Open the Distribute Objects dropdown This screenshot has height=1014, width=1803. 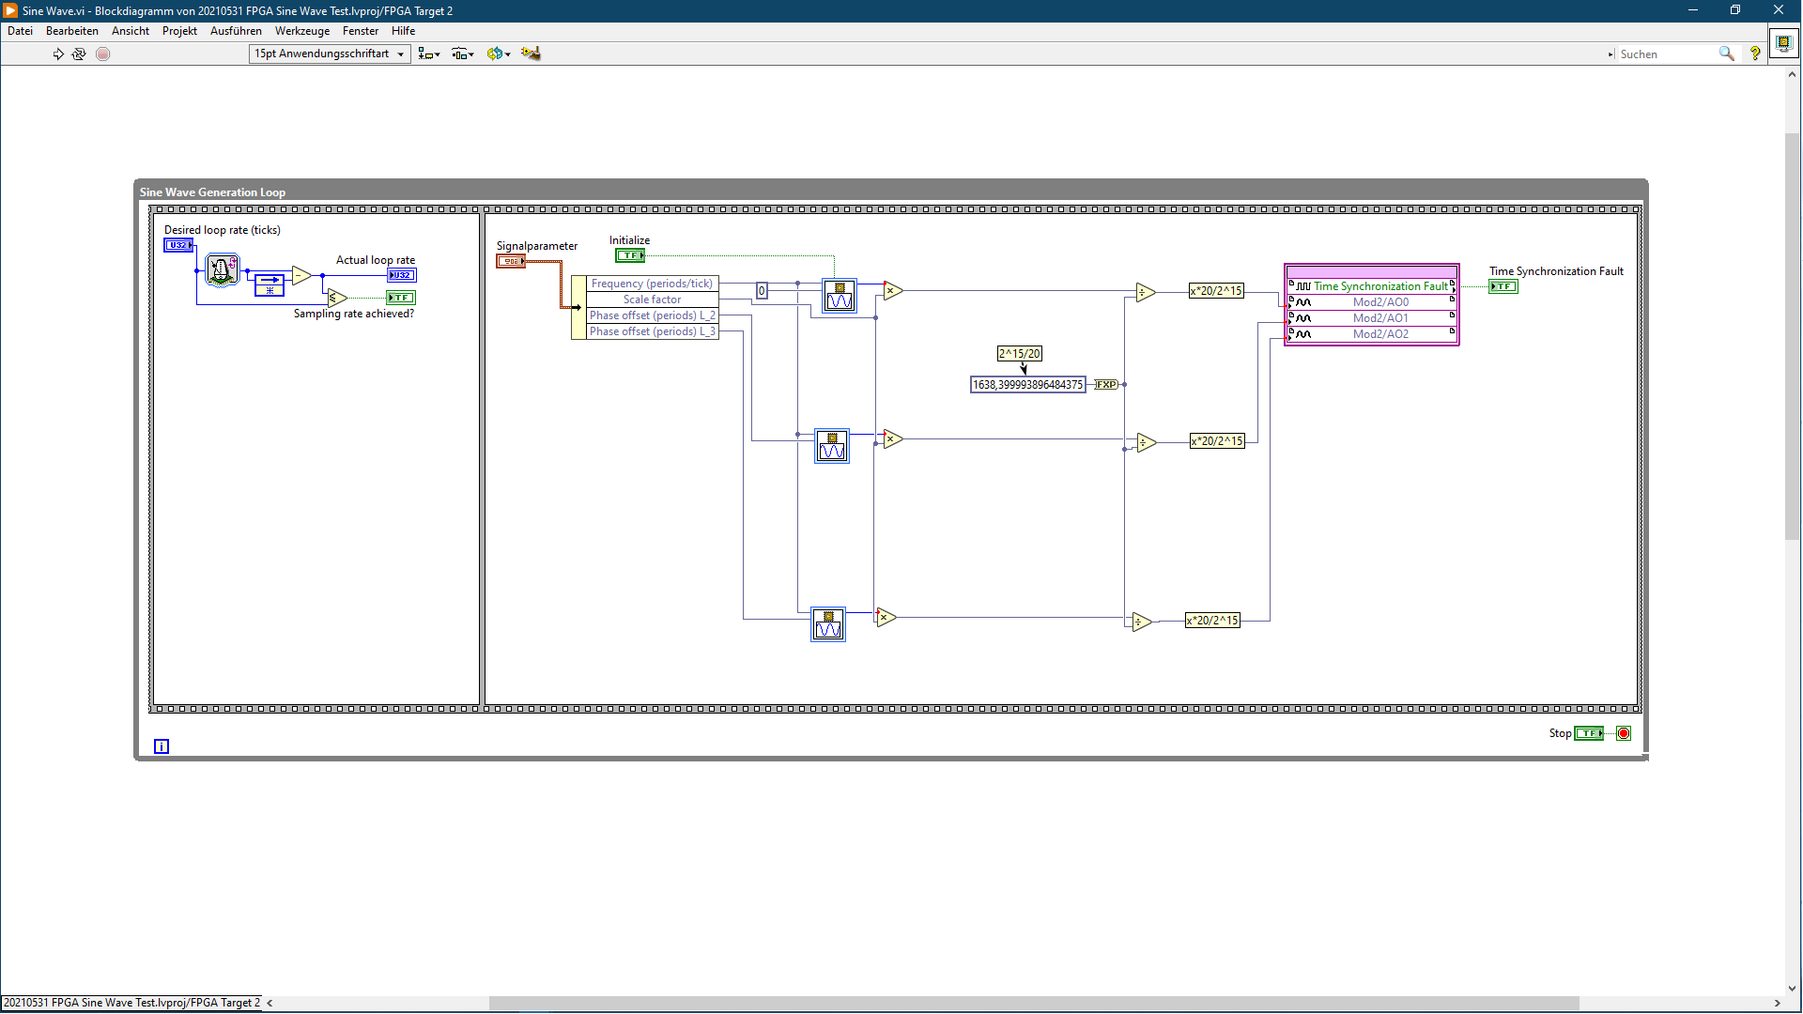coord(462,54)
